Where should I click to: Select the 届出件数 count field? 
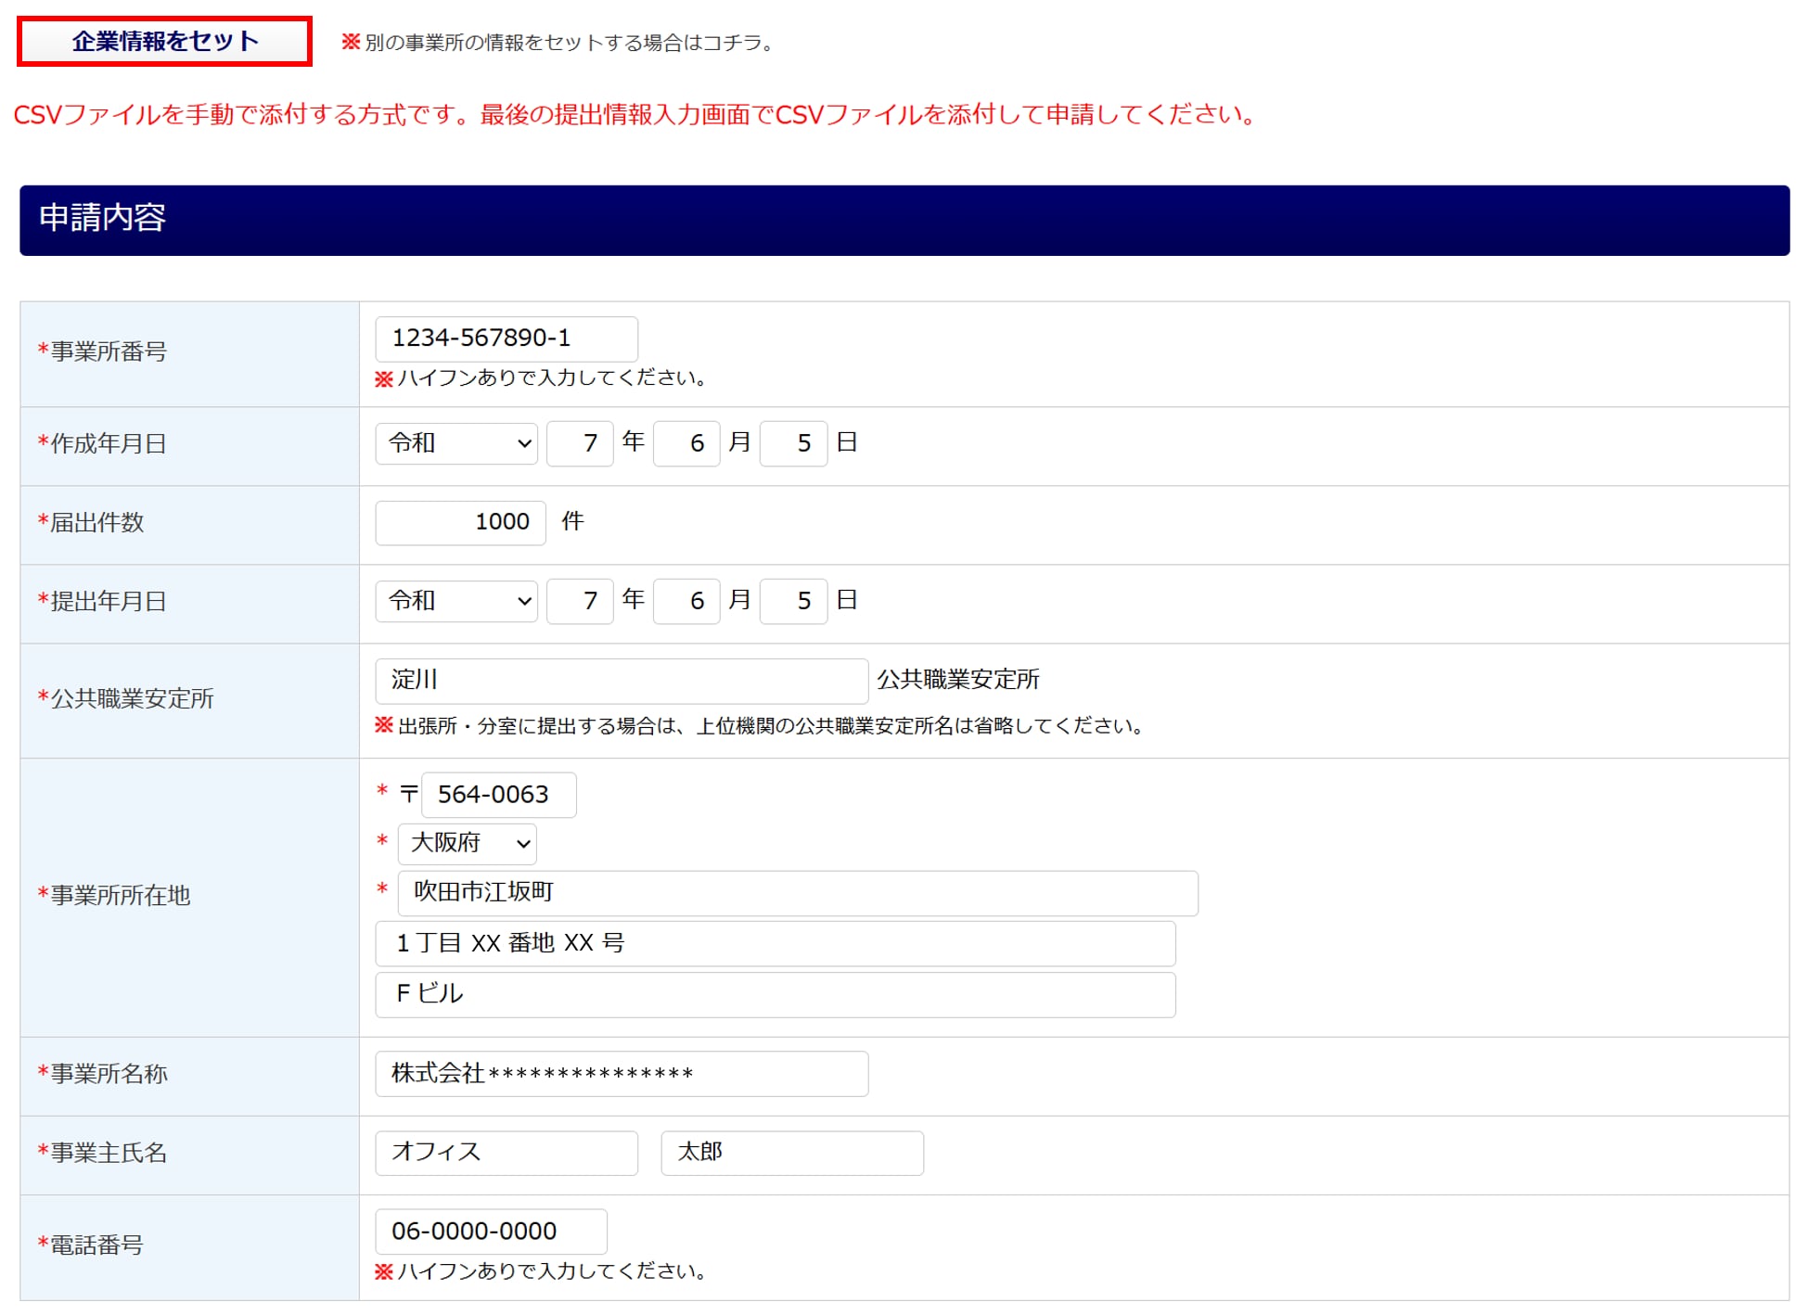tap(460, 522)
